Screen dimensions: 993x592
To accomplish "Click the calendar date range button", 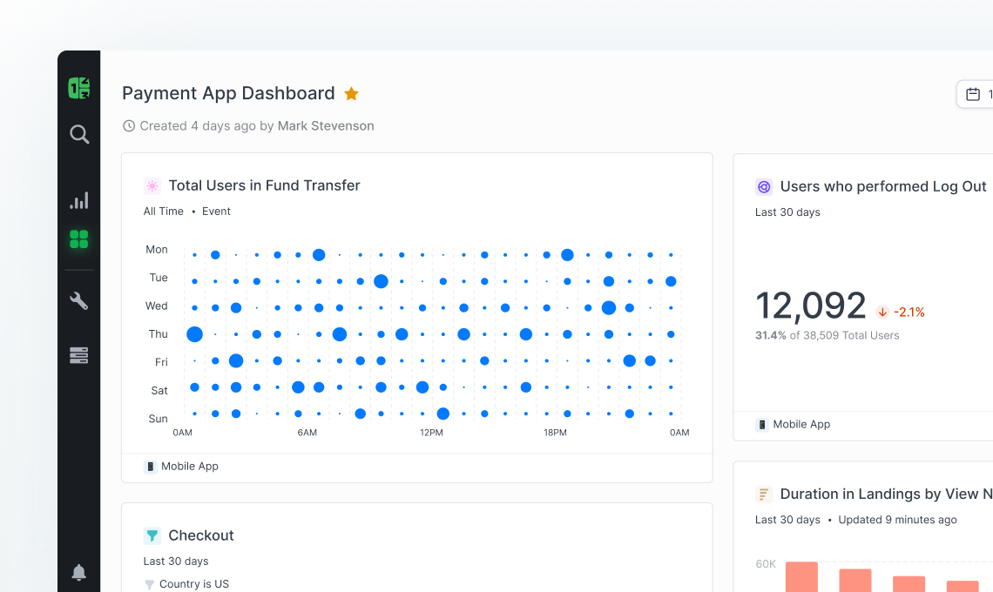I will click(975, 94).
